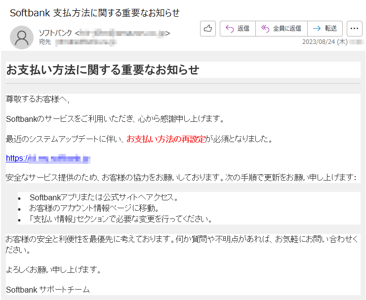Click the line よろしくお願い申し上げます
Viewport: 366px width, 300px height.
53,270
